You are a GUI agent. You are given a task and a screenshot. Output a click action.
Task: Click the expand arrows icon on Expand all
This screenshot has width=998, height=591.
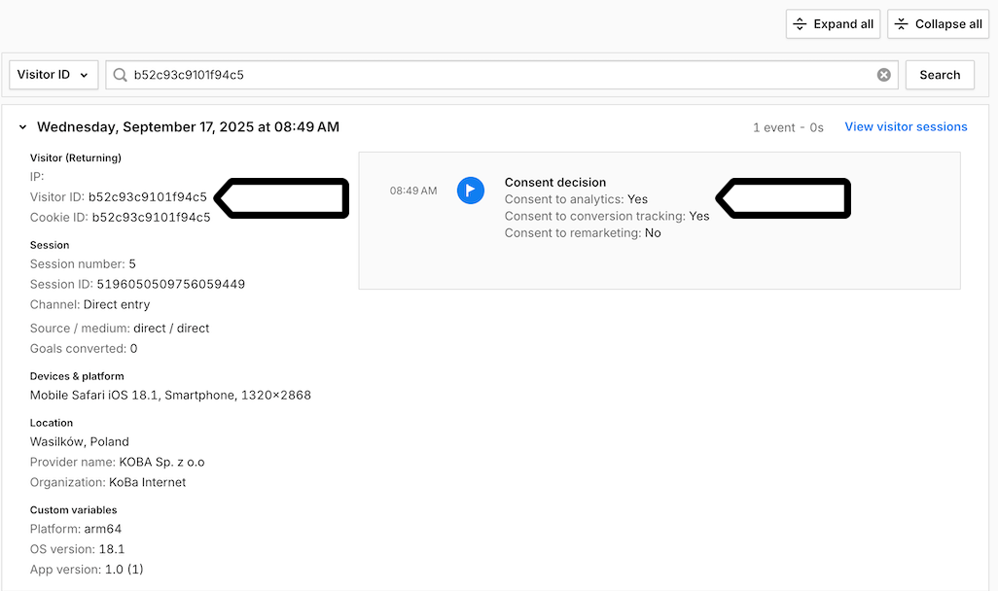click(x=800, y=23)
